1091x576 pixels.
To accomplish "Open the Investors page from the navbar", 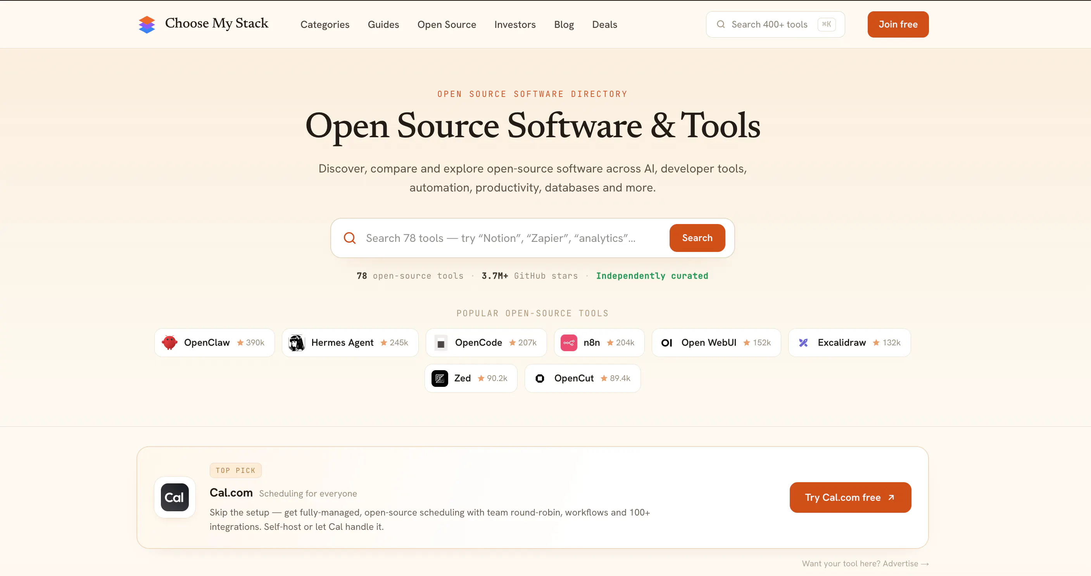I will 515,24.
